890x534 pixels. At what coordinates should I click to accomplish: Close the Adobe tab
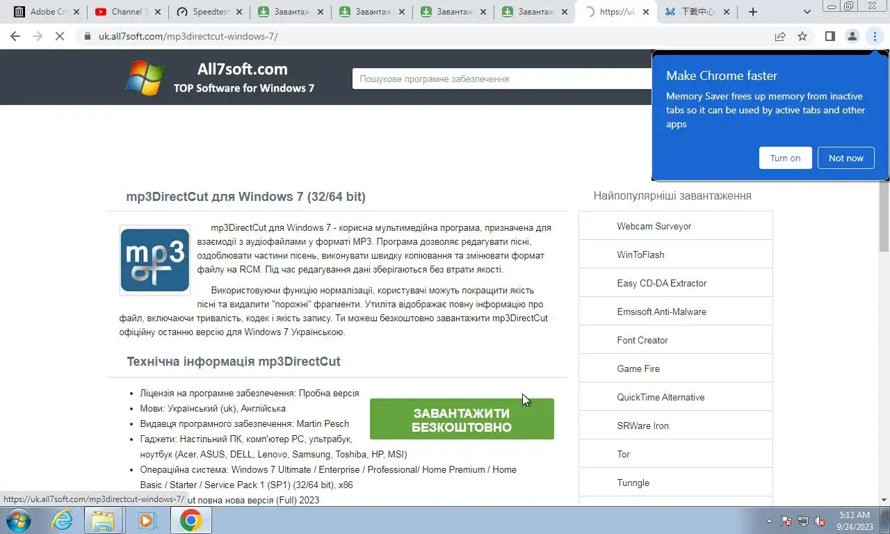76,12
